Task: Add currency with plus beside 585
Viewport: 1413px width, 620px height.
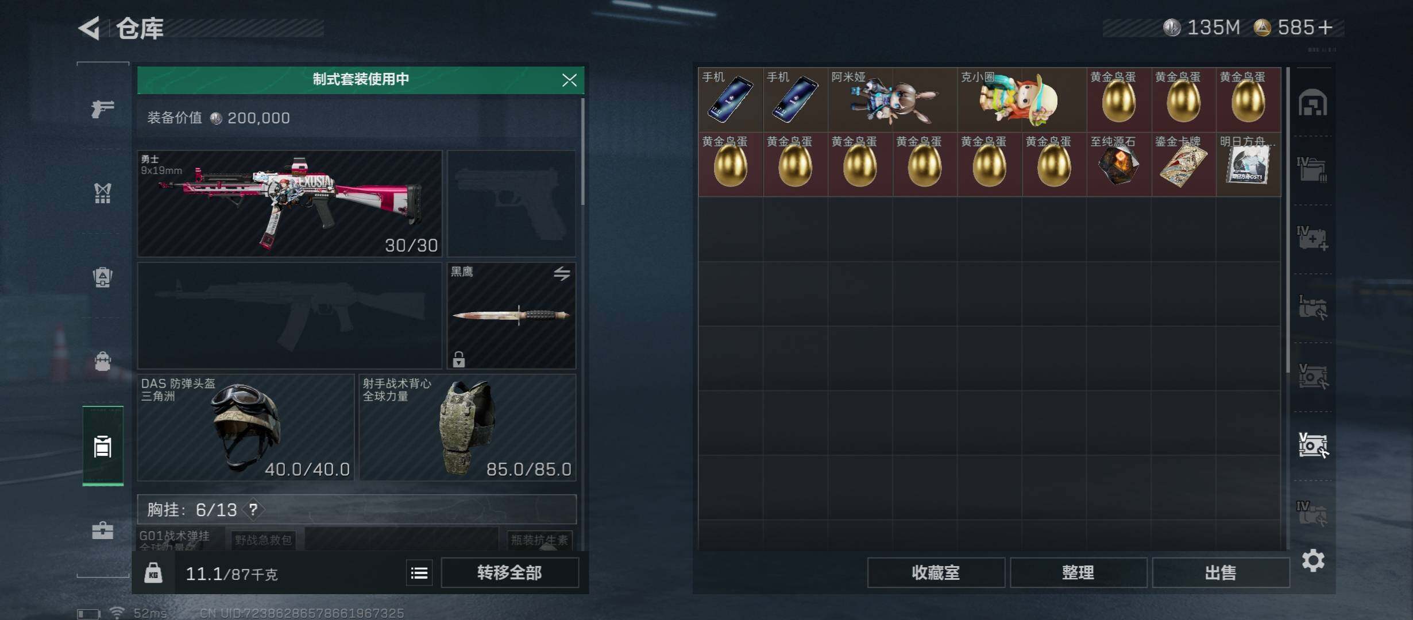Action: tap(1326, 28)
